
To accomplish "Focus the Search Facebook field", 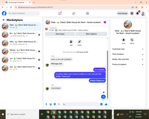I will [24, 13].
